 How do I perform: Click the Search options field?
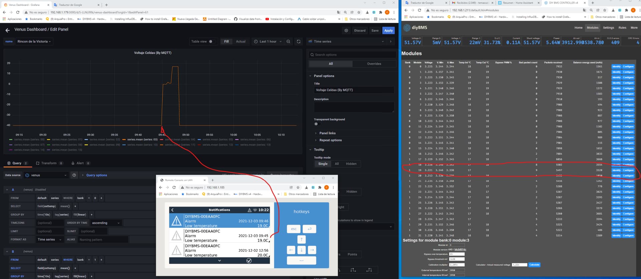(352, 55)
